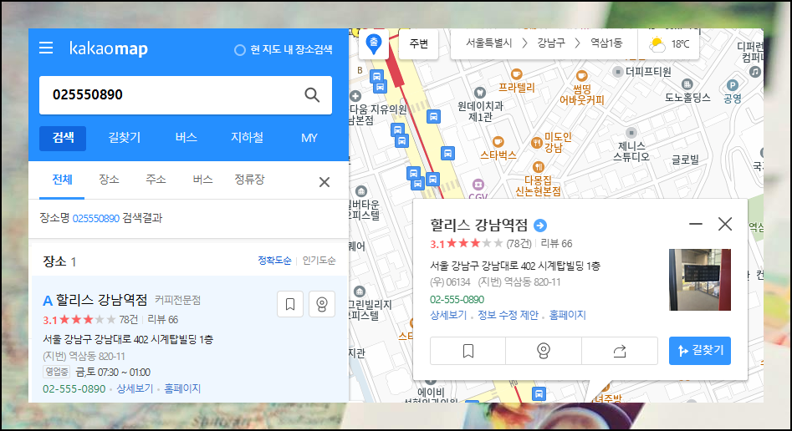The height and width of the screenshot is (431, 792).
Task: Minimize the 할리스 강남역점 info popup
Action: coord(696,224)
